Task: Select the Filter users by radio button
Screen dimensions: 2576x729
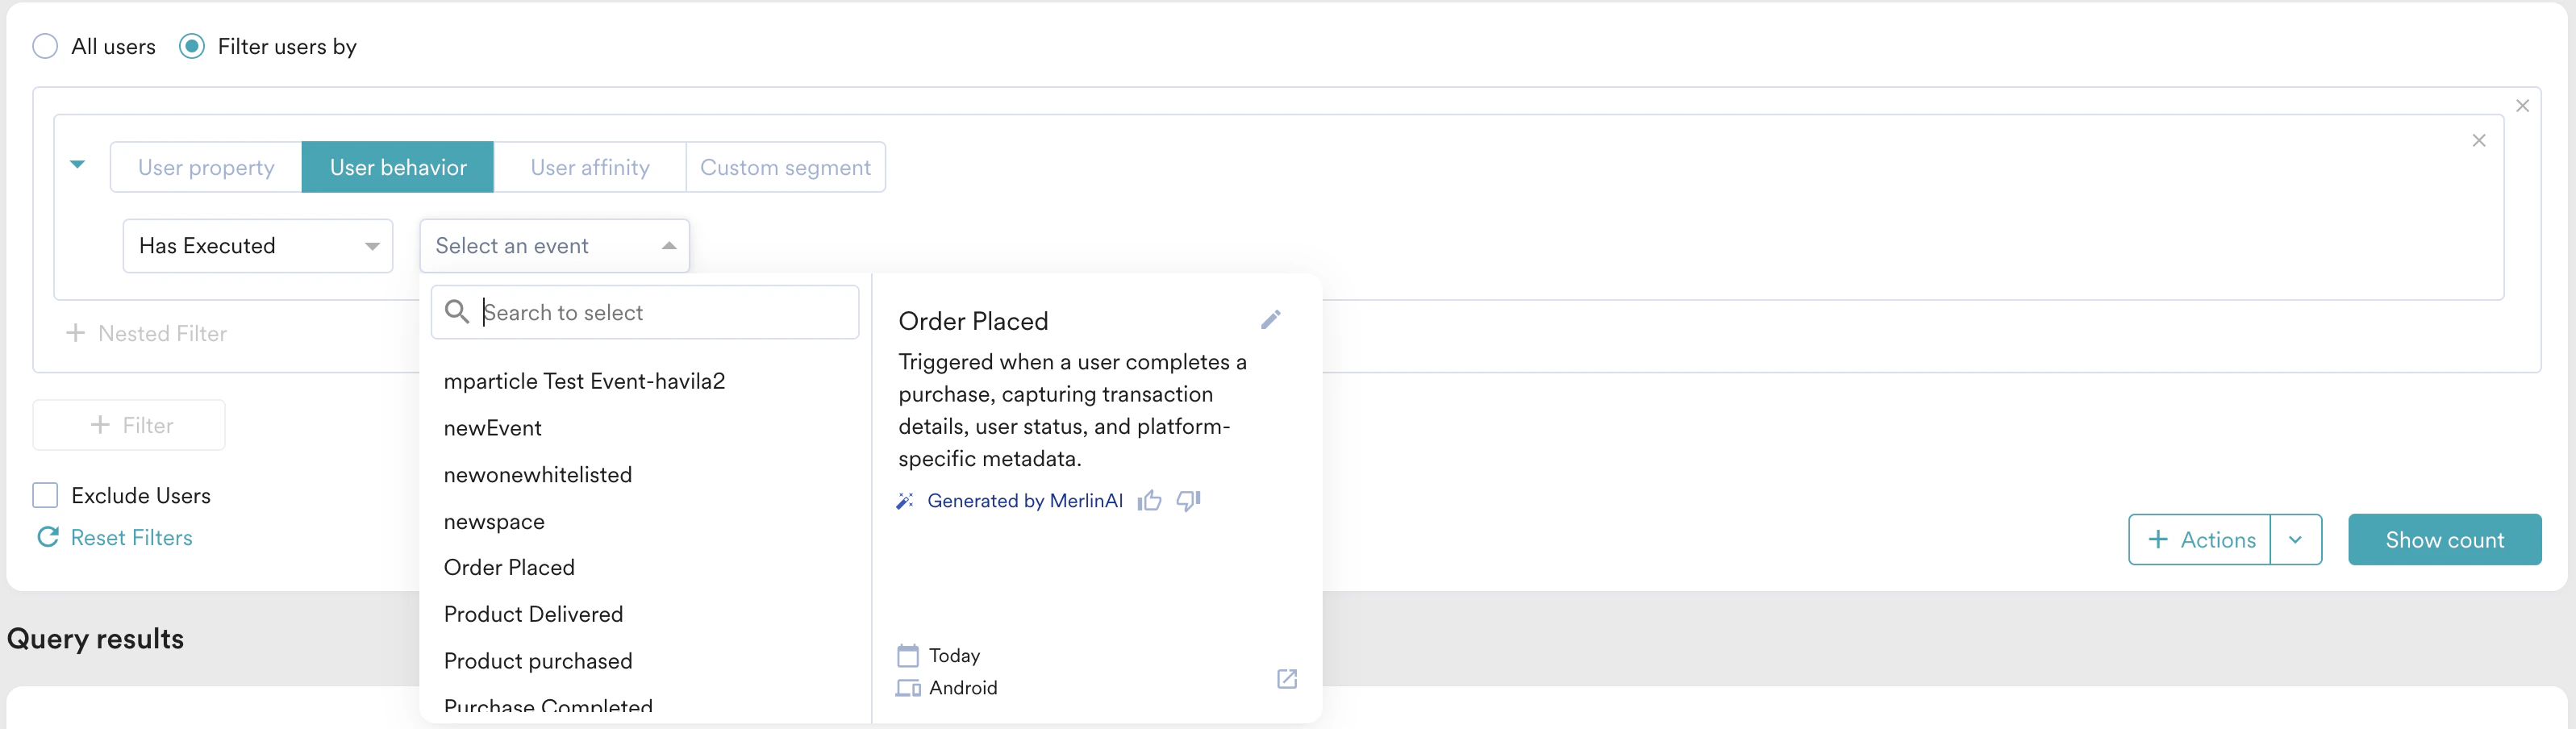Action: [191, 46]
